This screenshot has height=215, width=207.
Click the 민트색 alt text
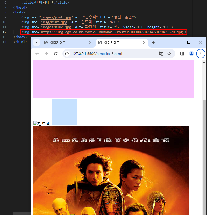pyautogui.click(x=44, y=124)
